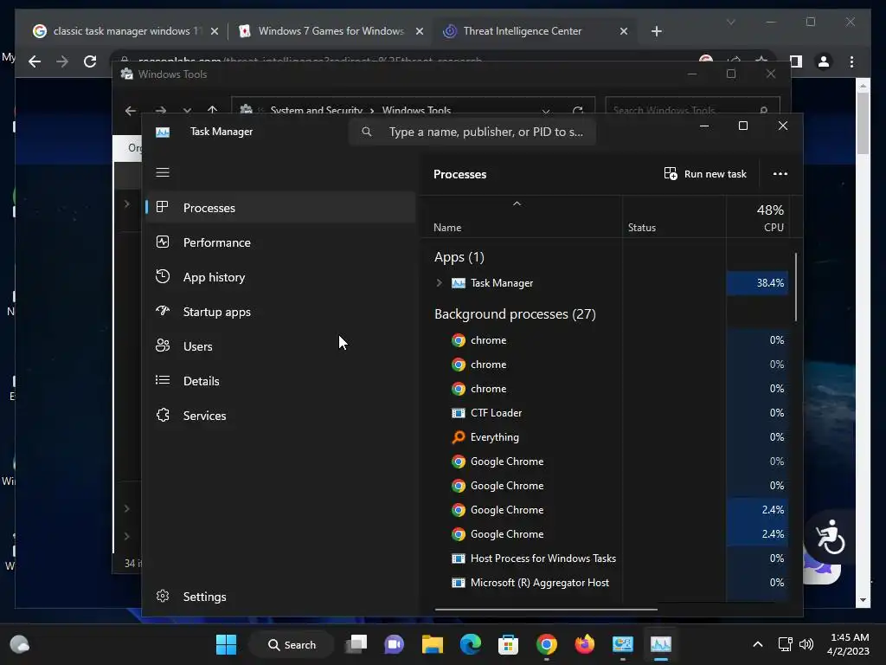Switch to the Windows 7 Games Chrome tab

(331, 31)
